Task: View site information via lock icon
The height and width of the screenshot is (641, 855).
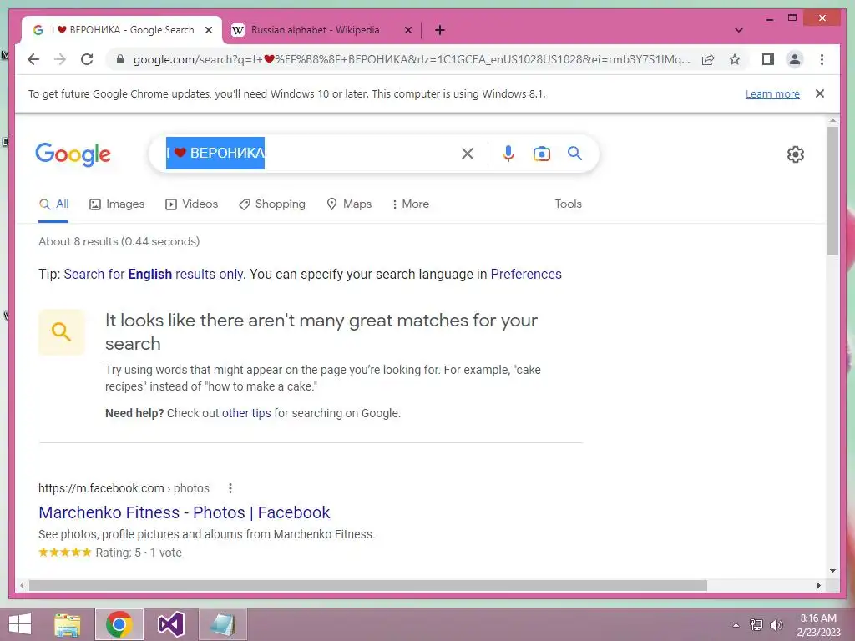Action: pos(120,59)
